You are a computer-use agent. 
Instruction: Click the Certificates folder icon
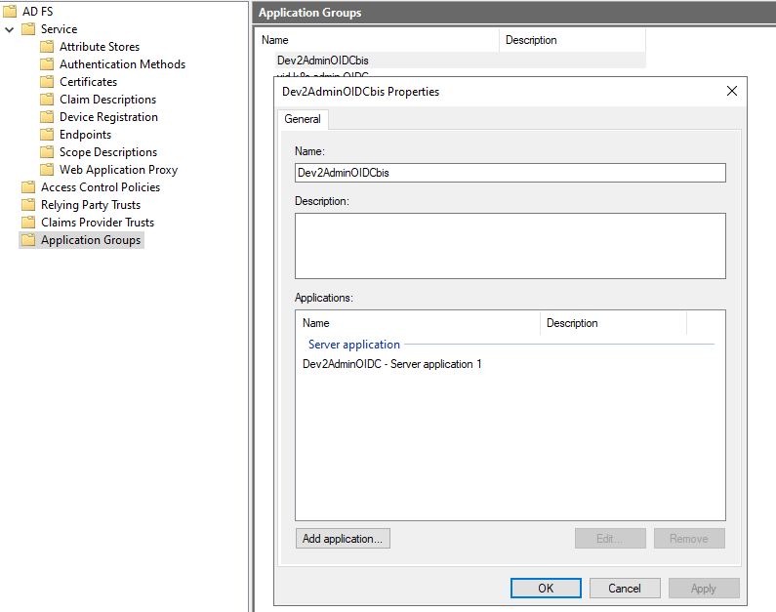(47, 82)
